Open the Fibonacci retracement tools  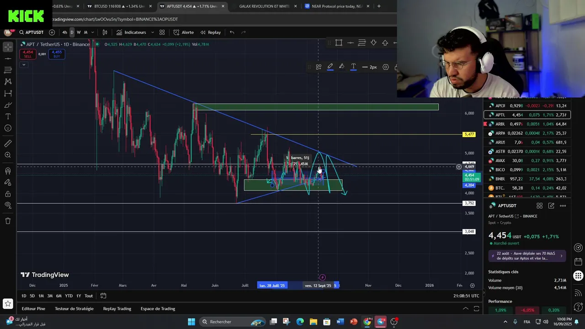8,70
